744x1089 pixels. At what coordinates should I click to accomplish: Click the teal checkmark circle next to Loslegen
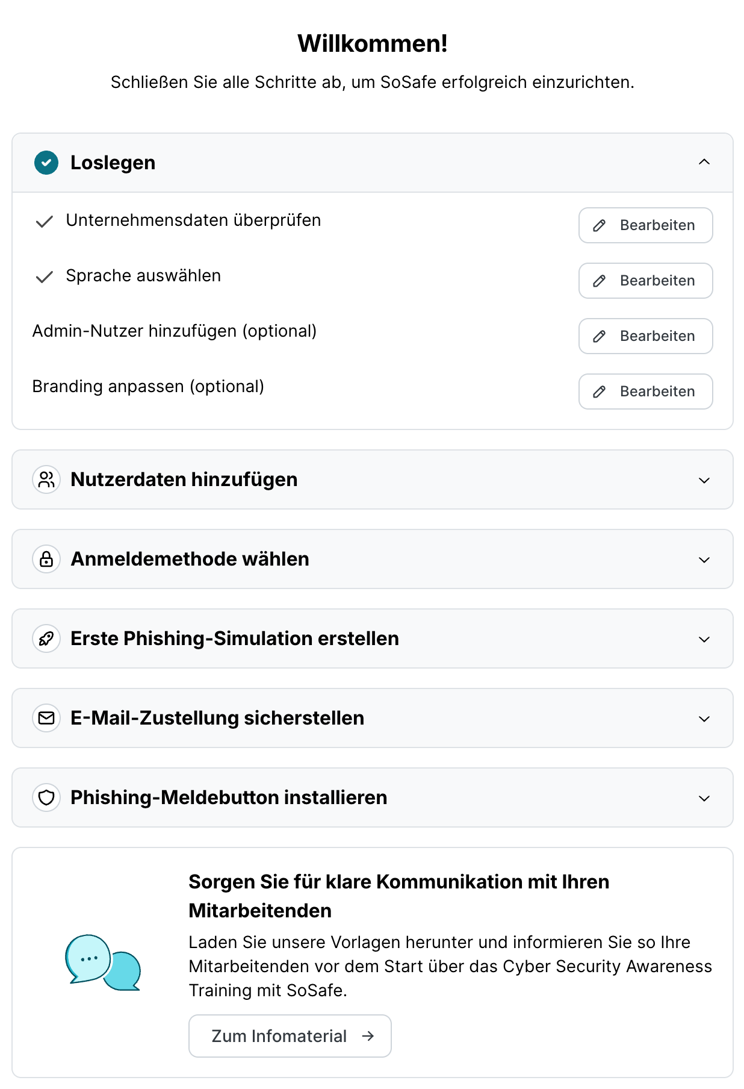[x=45, y=163]
